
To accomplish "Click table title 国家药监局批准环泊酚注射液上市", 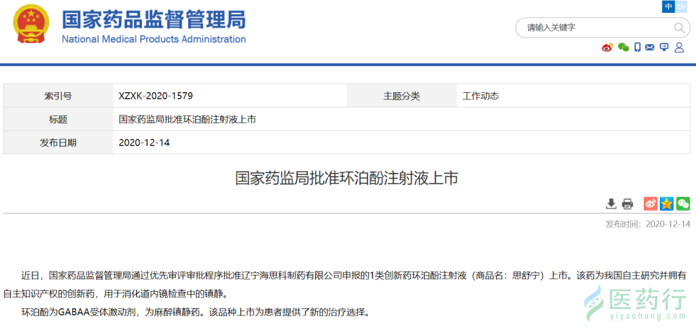I will click(187, 119).
